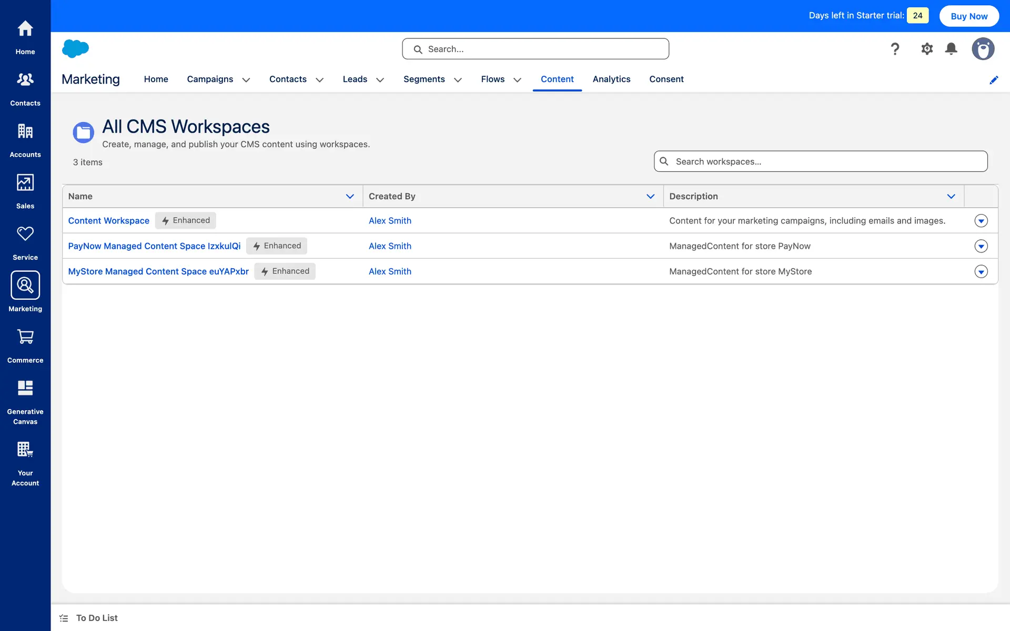
Task: Open PayNow Managed Content Space link
Action: coord(154,246)
